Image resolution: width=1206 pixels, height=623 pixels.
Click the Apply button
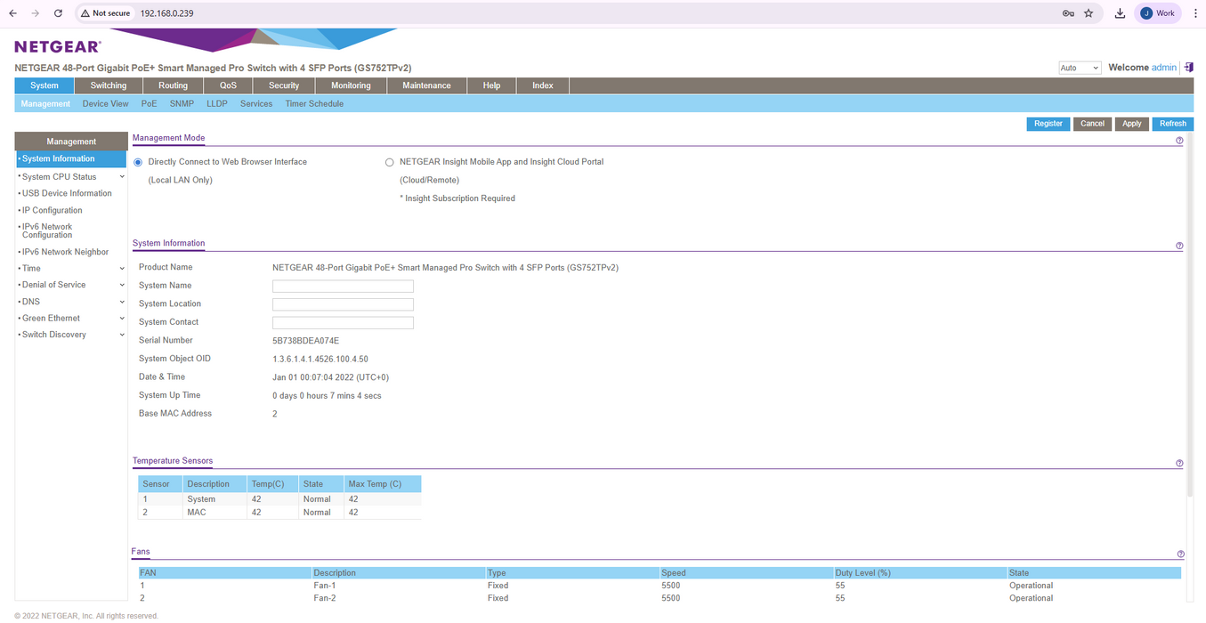tap(1131, 124)
